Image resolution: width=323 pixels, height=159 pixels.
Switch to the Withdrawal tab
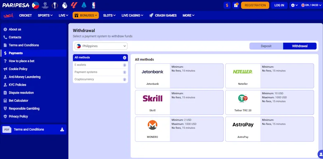pos(300,46)
